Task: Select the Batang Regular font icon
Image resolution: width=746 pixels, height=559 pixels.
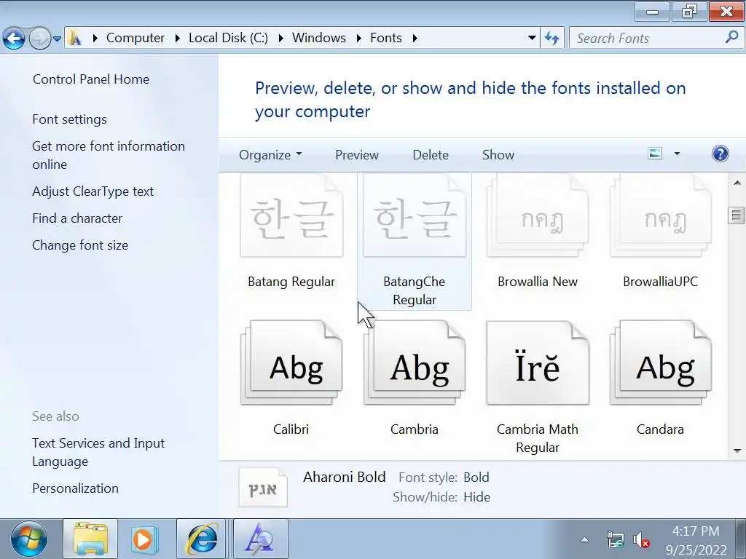Action: [291, 216]
